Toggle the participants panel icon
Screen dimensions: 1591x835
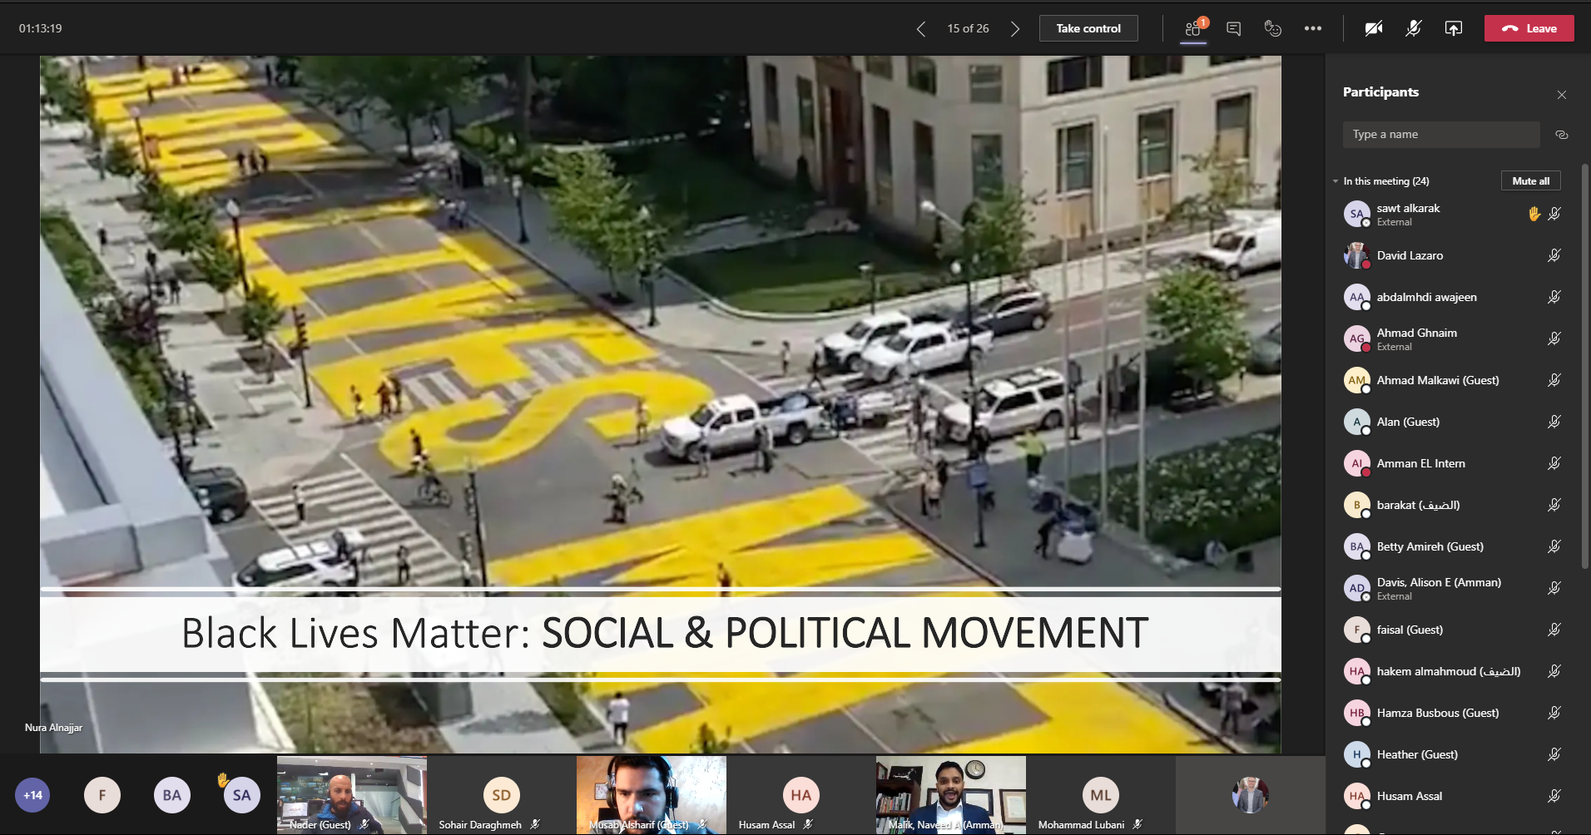coord(1193,28)
